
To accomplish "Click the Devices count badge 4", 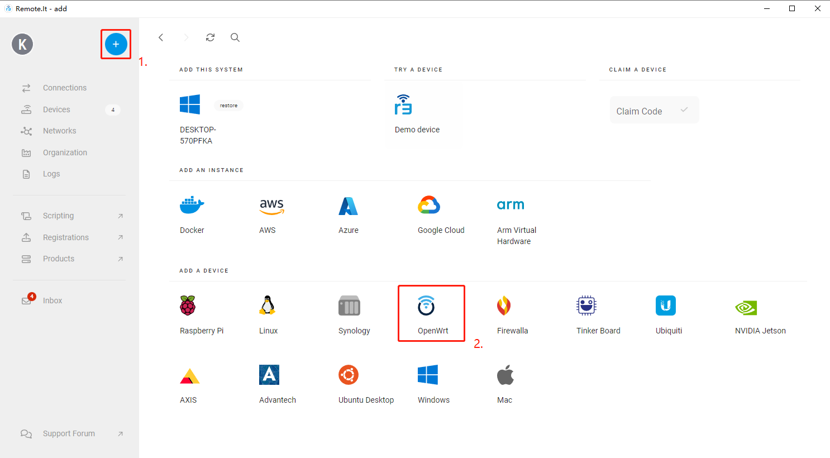I will [113, 110].
